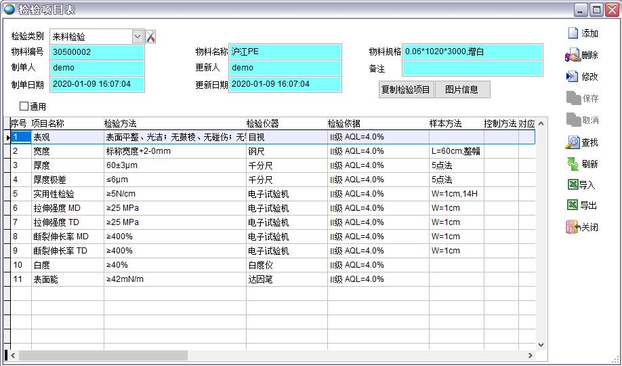
Task: Click the 物料名称 input field
Action: [x=285, y=52]
